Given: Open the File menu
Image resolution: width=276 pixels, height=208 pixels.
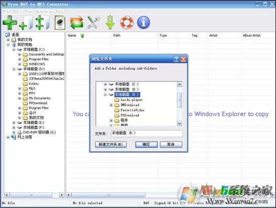Looking at the screenshot, I should click(7, 11).
